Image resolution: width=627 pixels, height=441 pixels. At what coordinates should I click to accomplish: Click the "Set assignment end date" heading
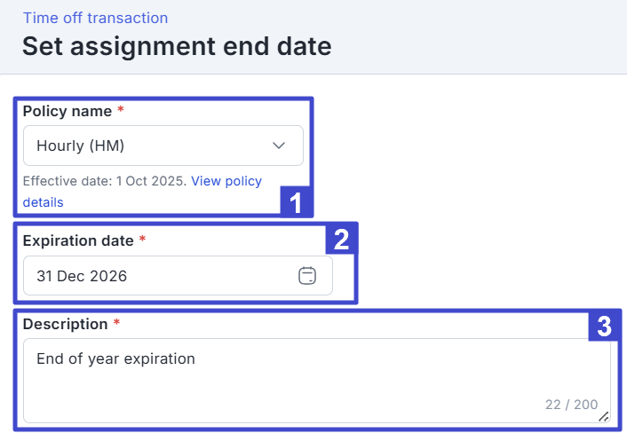[177, 46]
